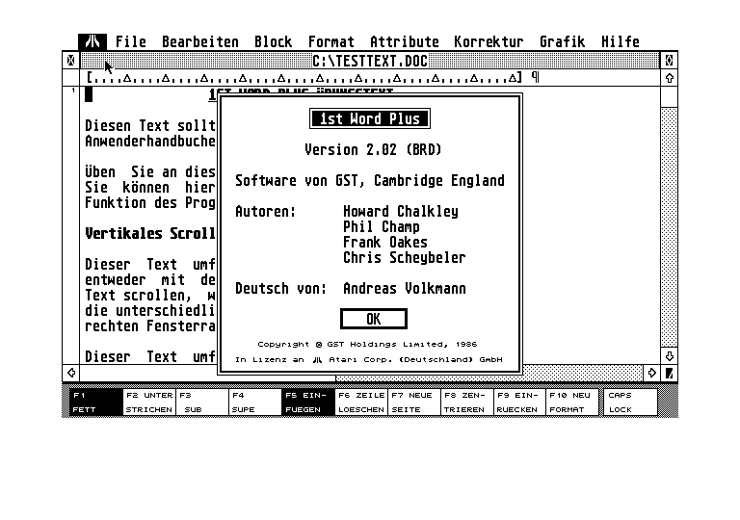The height and width of the screenshot is (520, 740).
Task: Open the Hilfe menu
Action: (621, 41)
